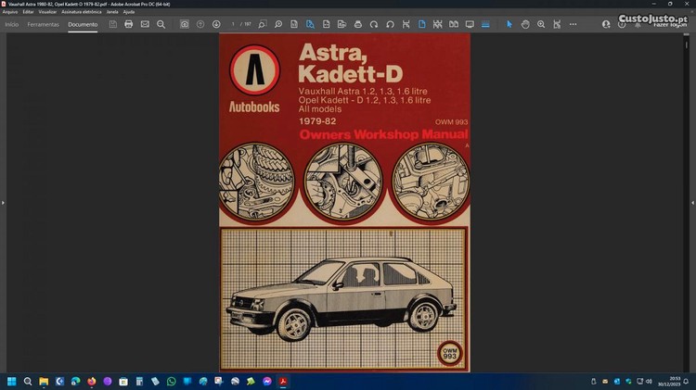Open the Visualizar menu
Screen dimensions: 696x390
(47, 12)
